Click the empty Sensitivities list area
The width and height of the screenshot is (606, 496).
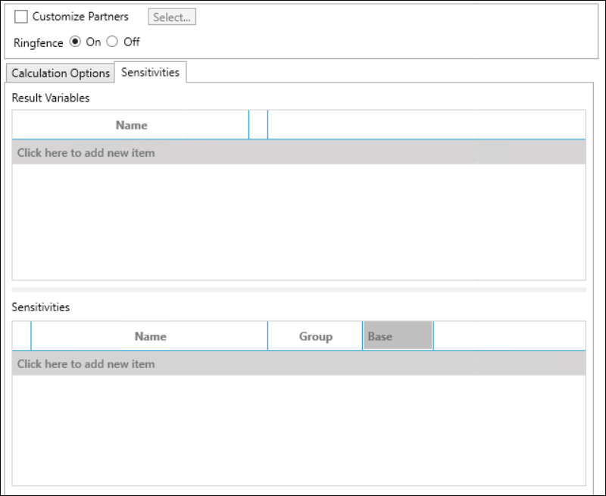(x=298, y=429)
